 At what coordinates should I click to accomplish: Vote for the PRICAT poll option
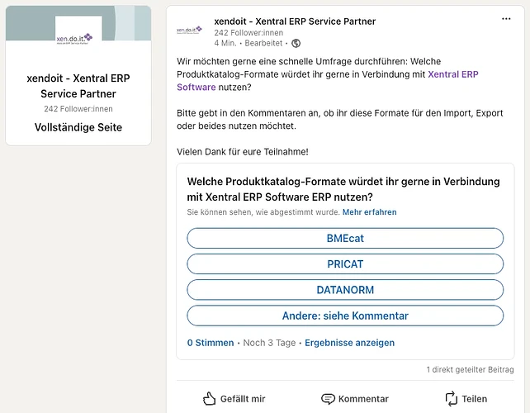[x=345, y=263]
